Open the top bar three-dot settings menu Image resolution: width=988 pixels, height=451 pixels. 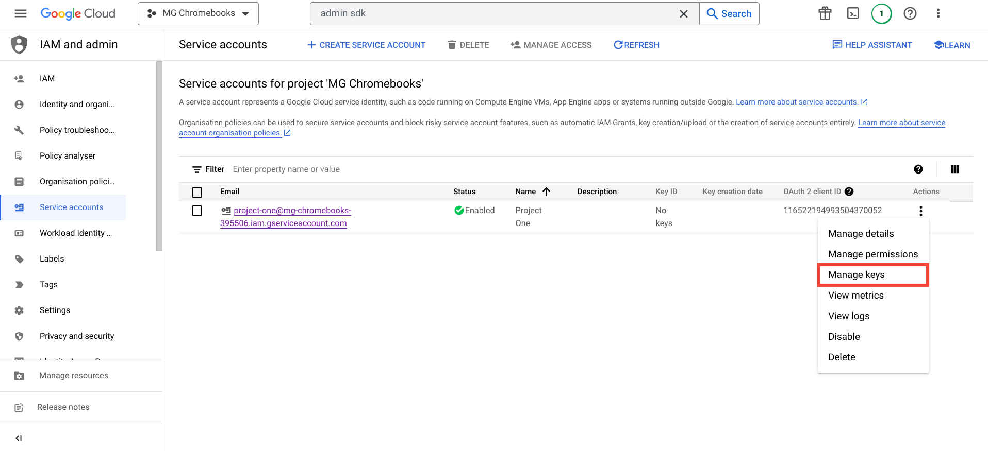pos(938,13)
